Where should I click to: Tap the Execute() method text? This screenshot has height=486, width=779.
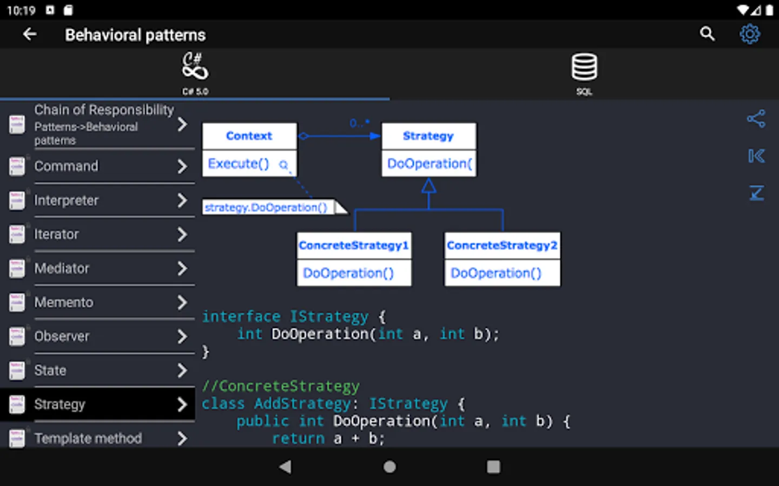[x=239, y=164]
